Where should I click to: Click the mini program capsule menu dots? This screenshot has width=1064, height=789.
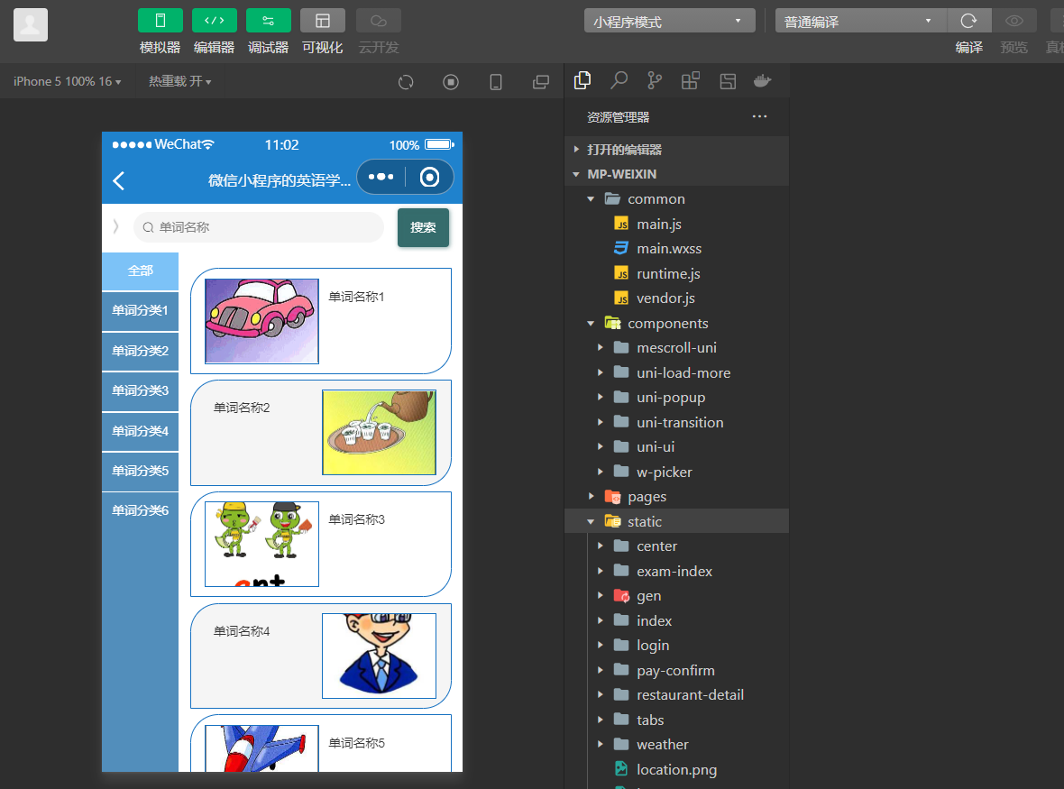tap(381, 178)
